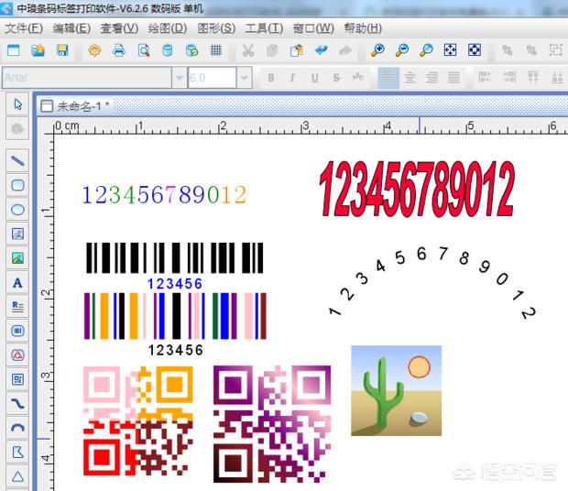This screenshot has height=491, width=568.
Task: Click the Arial font name field
Action: (87, 78)
